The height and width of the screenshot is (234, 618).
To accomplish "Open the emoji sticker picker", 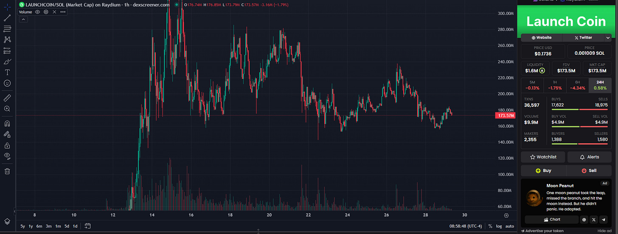I will 7,84.
